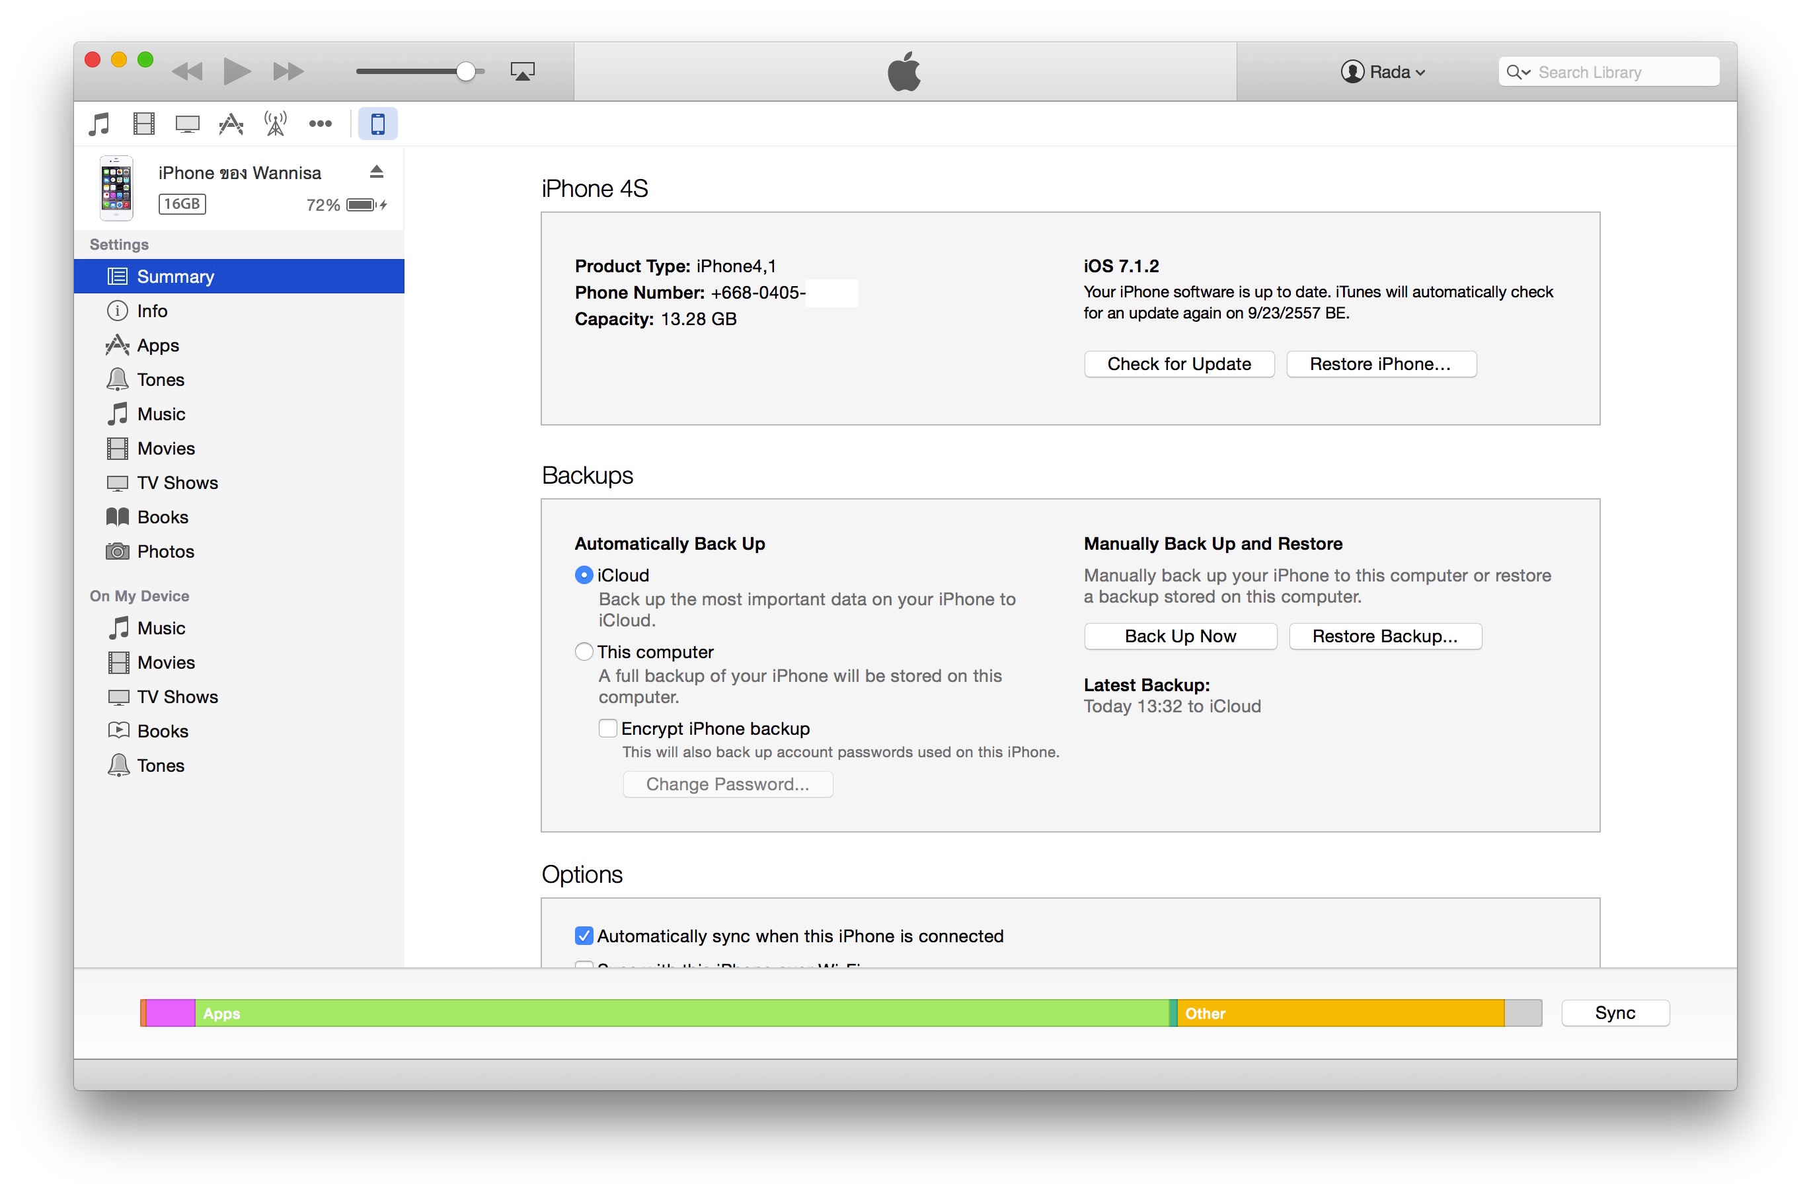Open the Apps section via App Store icon
Viewport: 1811px width, 1196px height.
coord(229,123)
